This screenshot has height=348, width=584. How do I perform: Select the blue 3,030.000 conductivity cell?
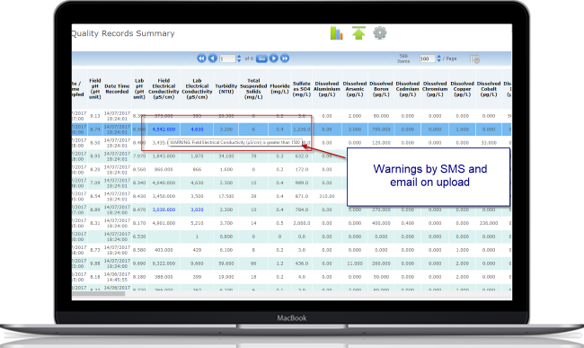pyautogui.click(x=164, y=210)
